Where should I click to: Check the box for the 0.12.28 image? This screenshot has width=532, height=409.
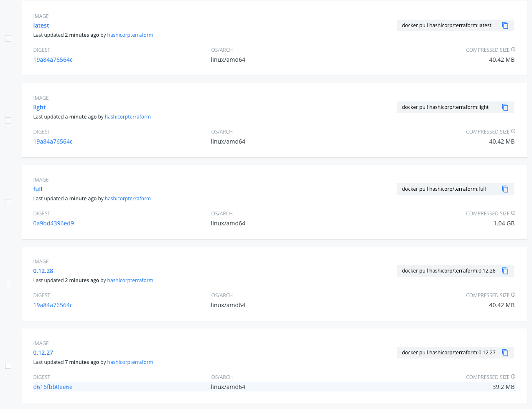point(8,284)
